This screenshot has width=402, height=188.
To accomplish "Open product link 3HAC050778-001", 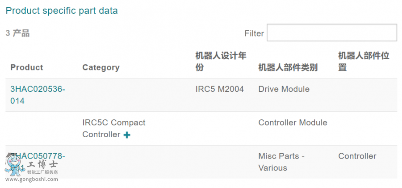I will coord(38,162).
